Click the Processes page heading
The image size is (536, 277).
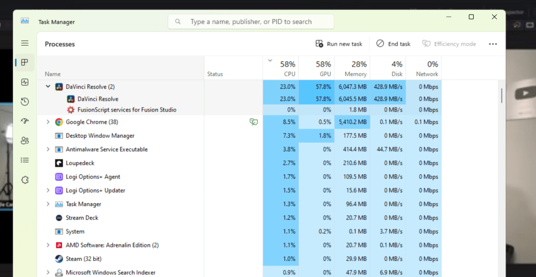(x=60, y=44)
